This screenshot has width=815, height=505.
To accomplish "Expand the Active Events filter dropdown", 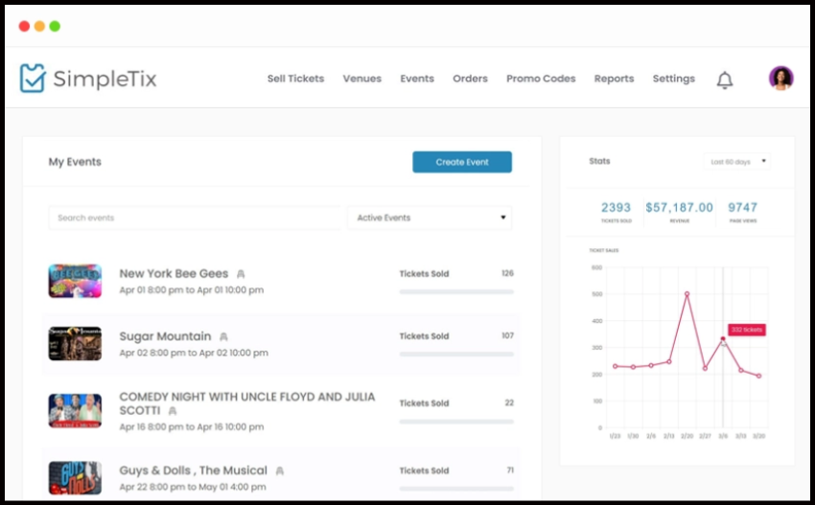I will pyautogui.click(x=430, y=218).
